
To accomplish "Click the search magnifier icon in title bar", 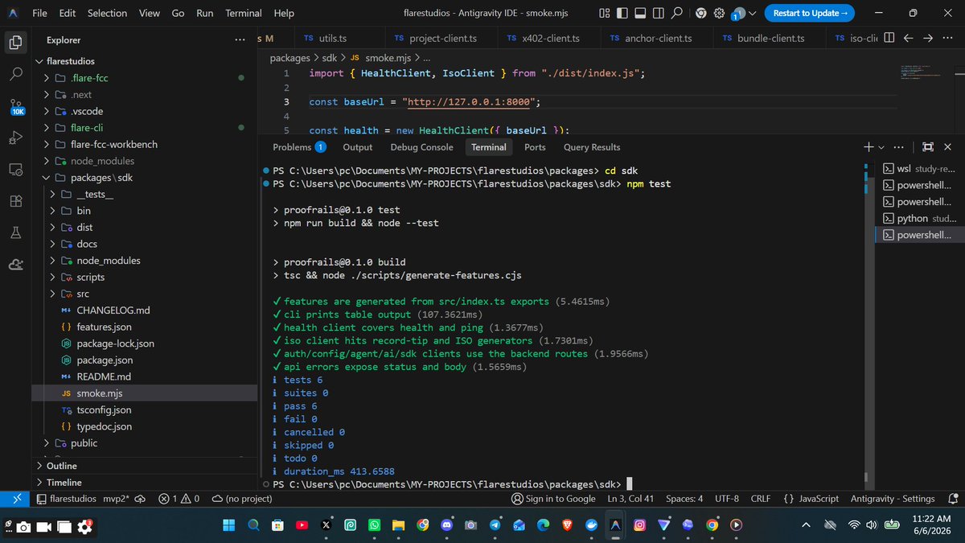I will tap(677, 13).
